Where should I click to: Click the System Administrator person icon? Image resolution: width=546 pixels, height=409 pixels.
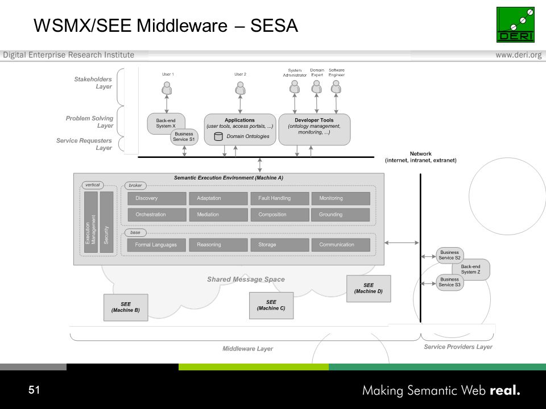295,87
